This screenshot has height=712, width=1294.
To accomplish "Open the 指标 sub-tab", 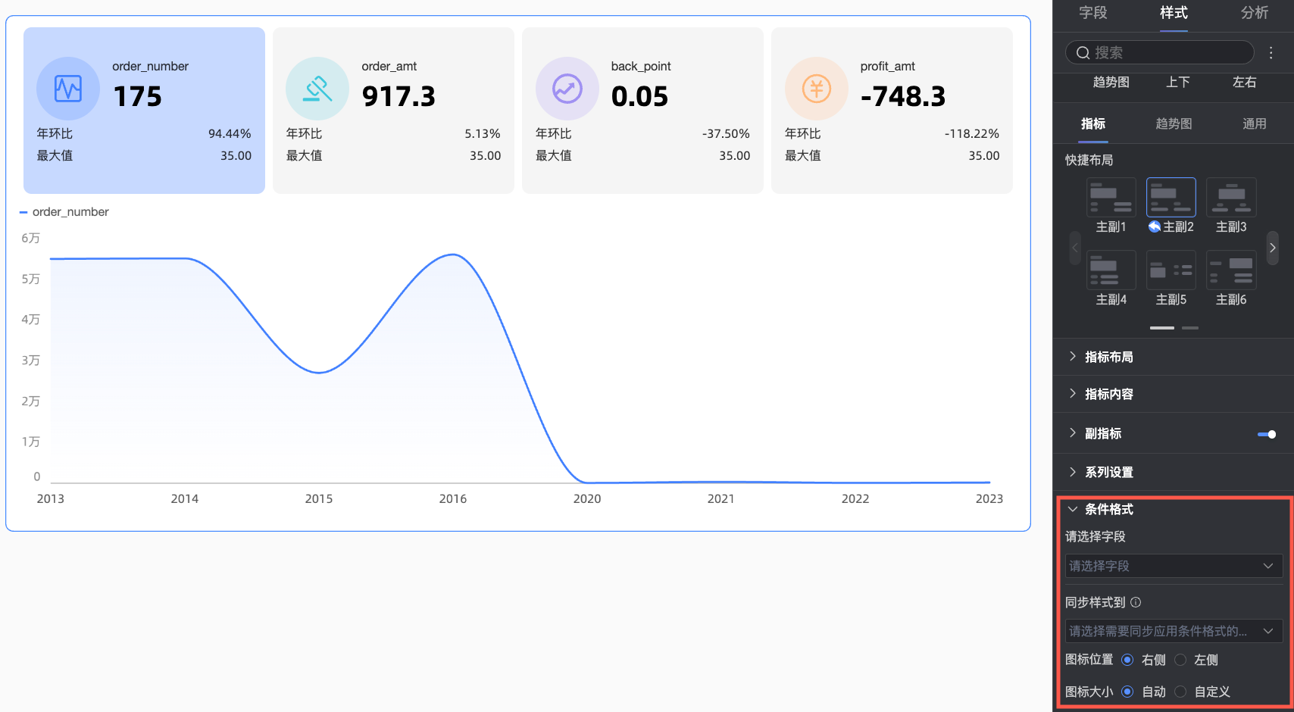I will tap(1093, 123).
